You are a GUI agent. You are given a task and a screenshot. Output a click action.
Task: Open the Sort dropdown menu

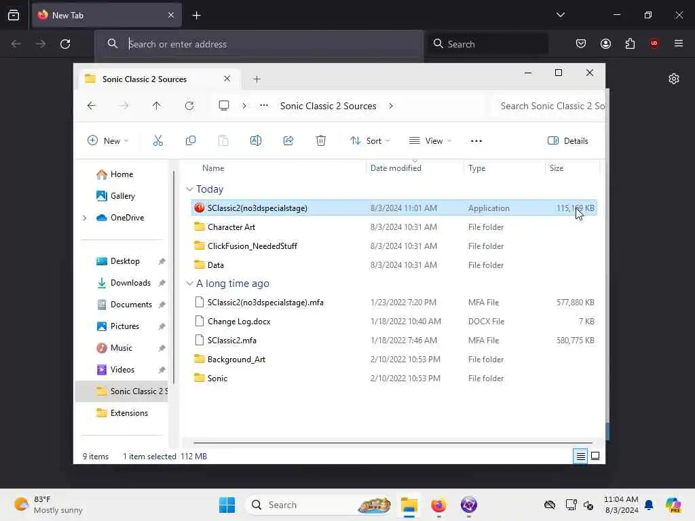point(370,141)
